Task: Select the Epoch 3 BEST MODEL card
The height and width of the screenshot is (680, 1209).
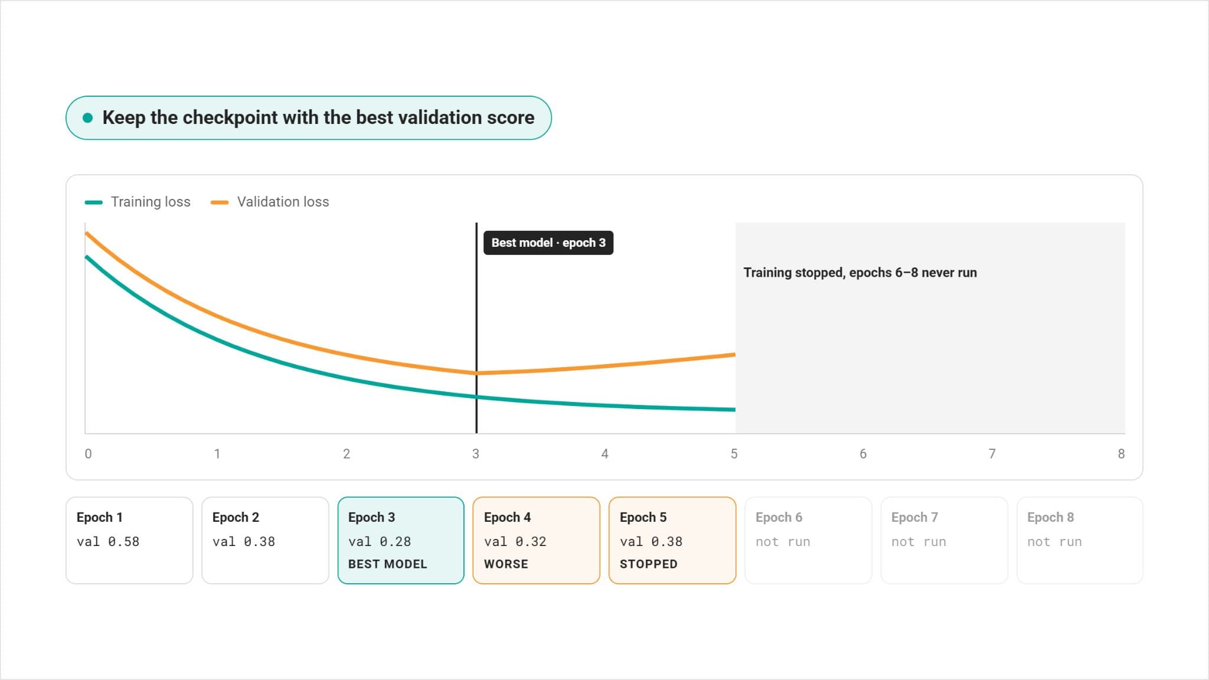Action: [401, 541]
